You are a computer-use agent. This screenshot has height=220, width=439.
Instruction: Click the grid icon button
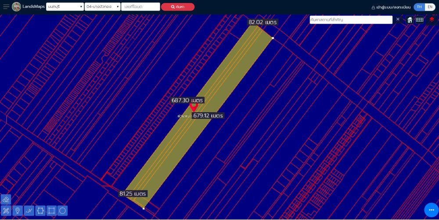(x=420, y=20)
